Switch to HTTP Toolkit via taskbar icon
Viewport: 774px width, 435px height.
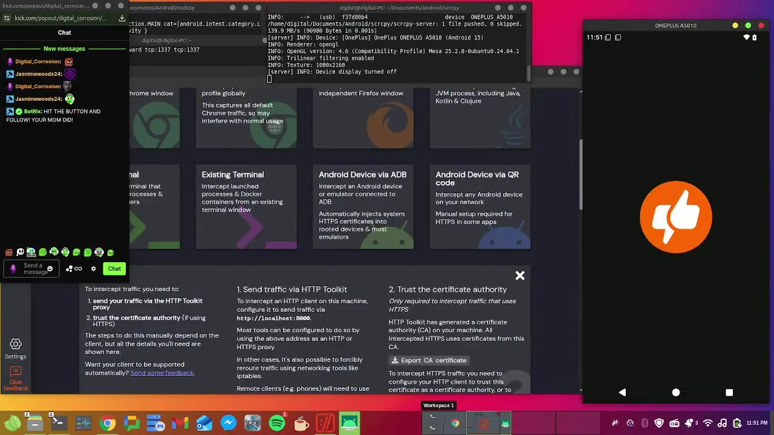pos(325,424)
